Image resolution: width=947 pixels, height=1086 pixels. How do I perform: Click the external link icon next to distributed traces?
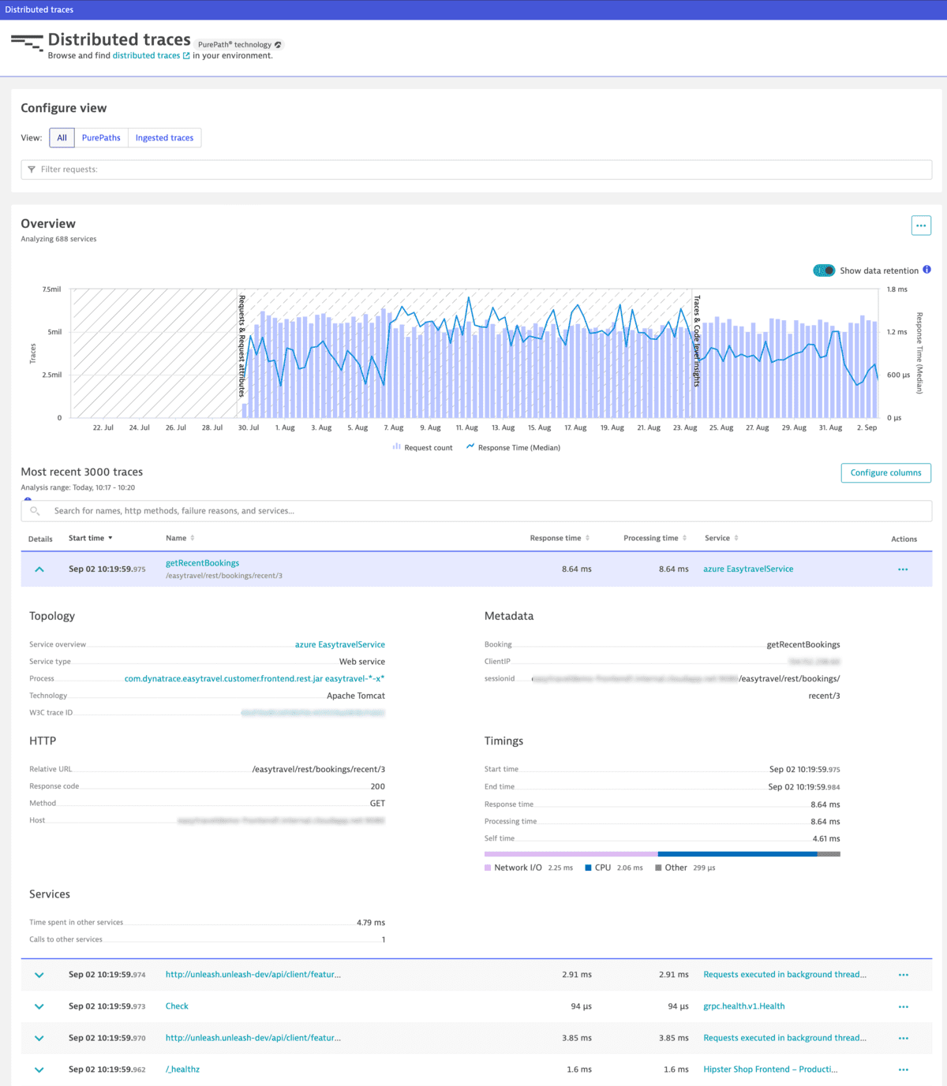[x=185, y=55]
